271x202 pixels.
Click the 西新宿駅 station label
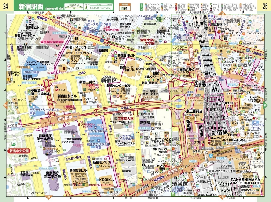pos(65,26)
